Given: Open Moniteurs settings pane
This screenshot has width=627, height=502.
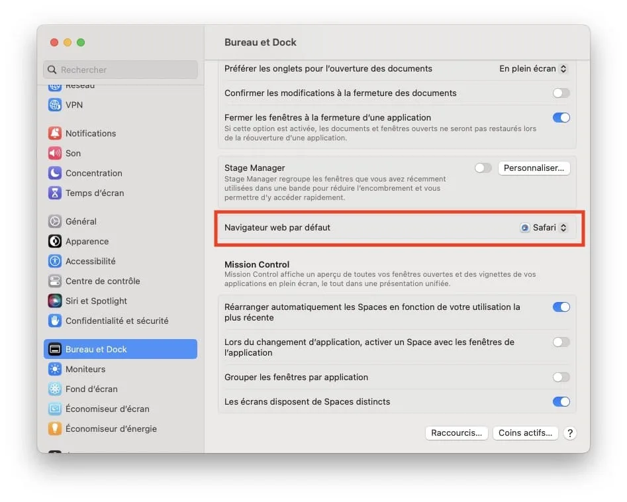Looking at the screenshot, I should 121,369.
